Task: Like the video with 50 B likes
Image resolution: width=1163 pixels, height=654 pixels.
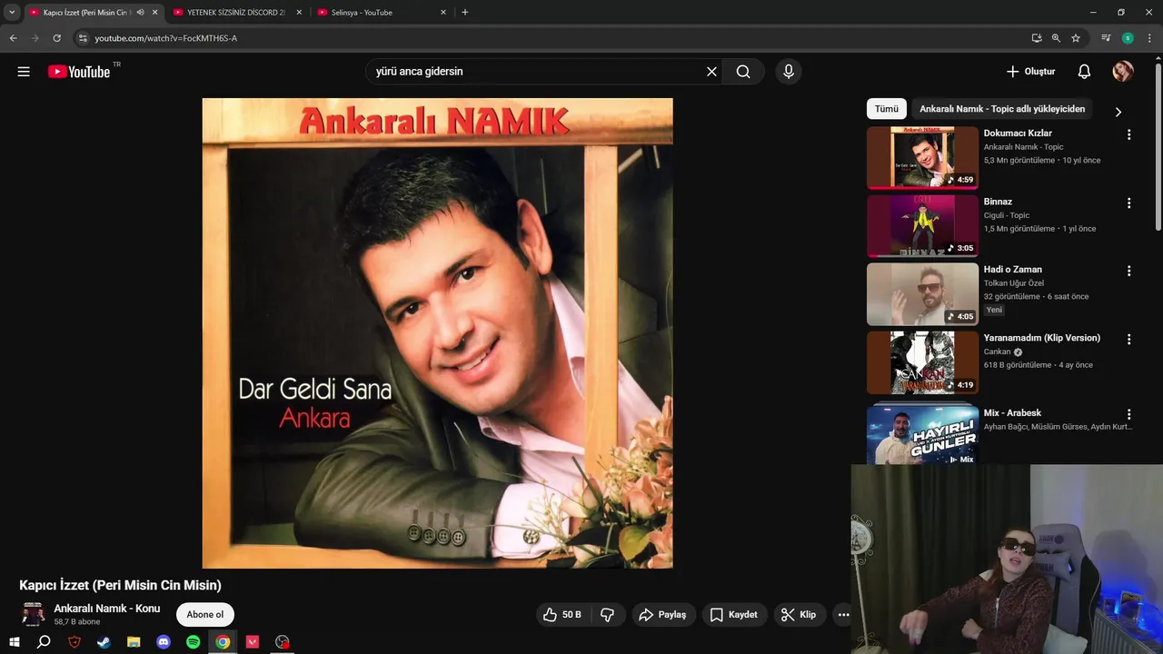Action: [x=562, y=615]
